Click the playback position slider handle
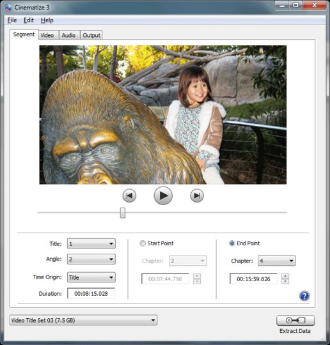Viewport: 330px width, 345px height. (x=123, y=213)
